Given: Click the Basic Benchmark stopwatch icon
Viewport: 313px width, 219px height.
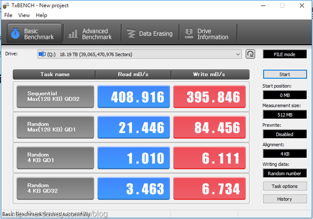Looking at the screenshot, I should pyautogui.click(x=15, y=34).
